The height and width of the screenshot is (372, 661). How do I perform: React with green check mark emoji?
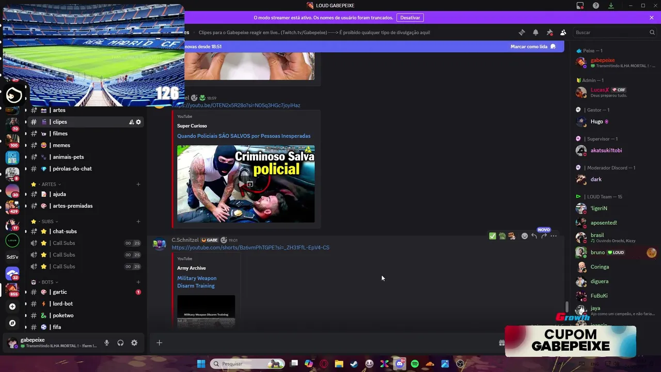coord(493,236)
